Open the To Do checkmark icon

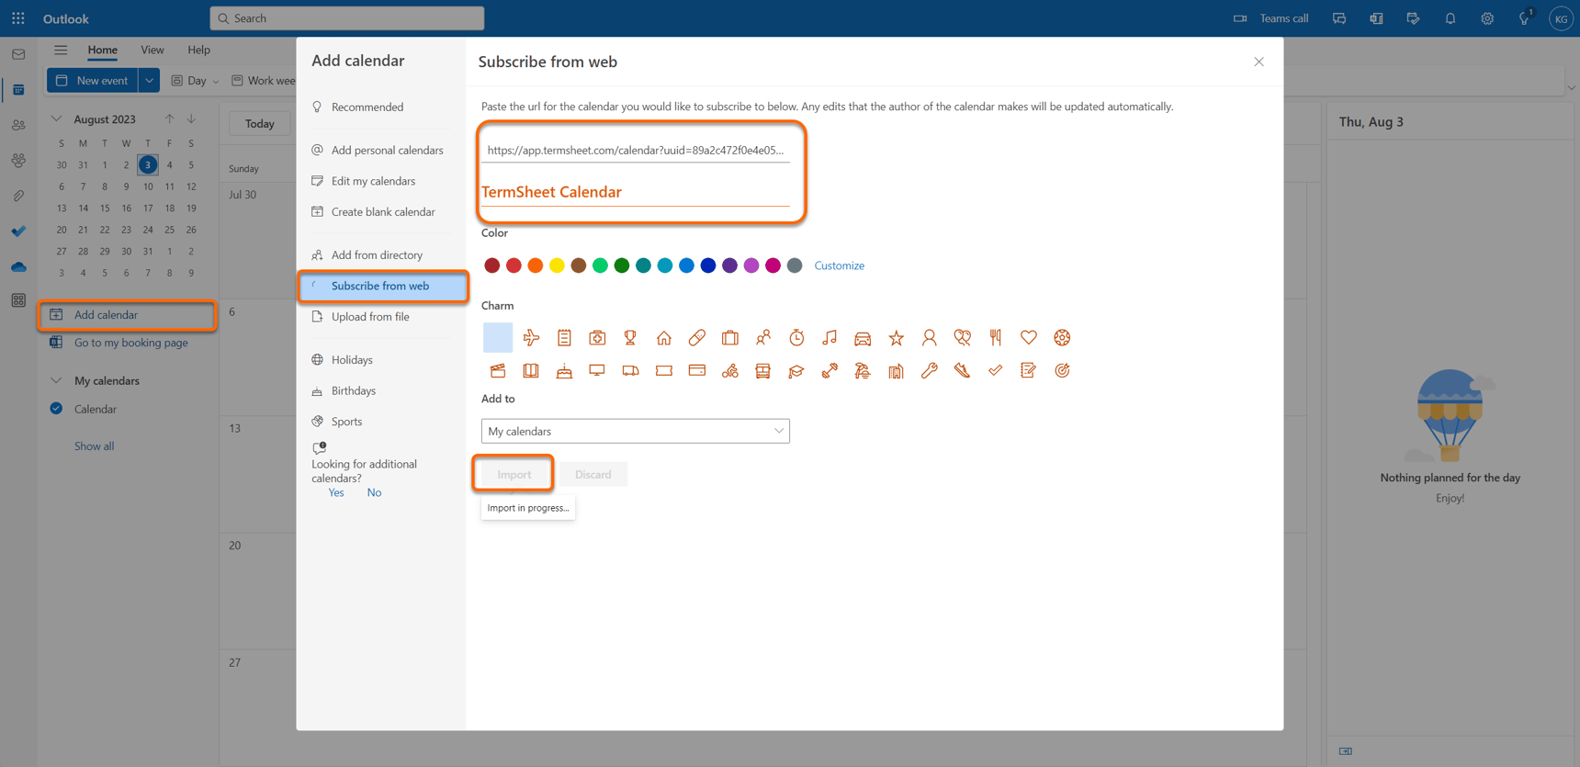coord(18,231)
